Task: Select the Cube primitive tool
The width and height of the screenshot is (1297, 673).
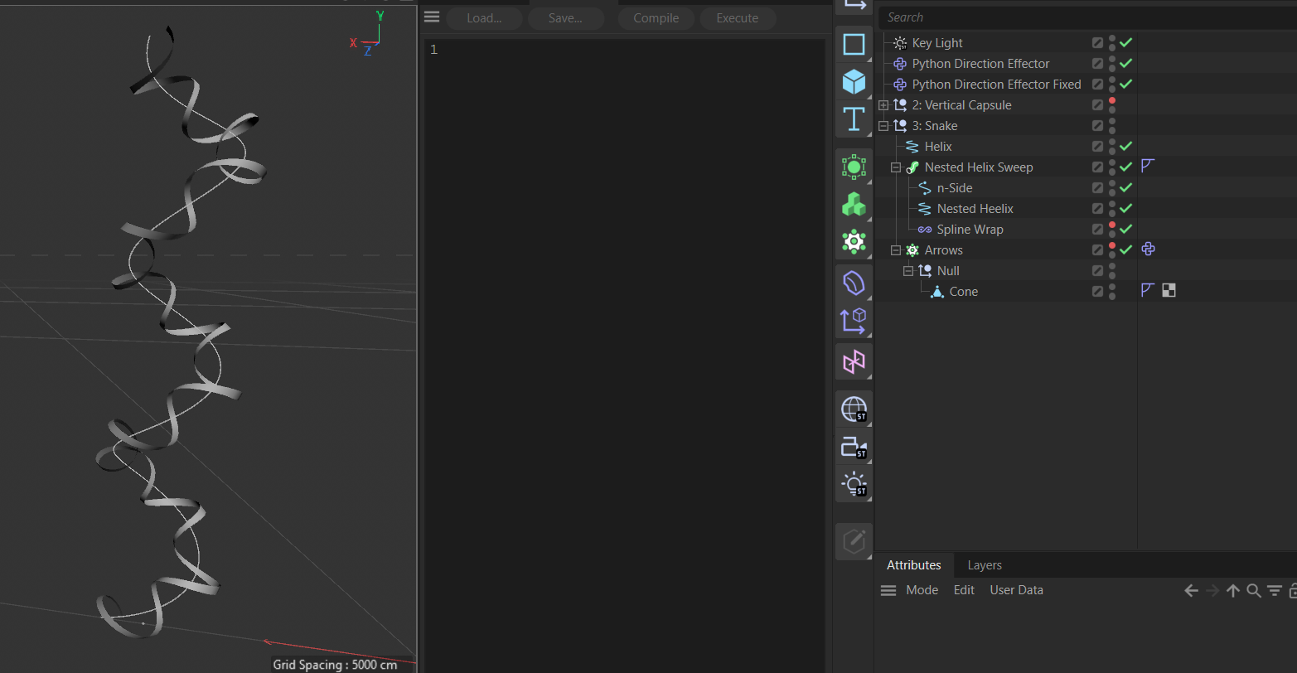Action: (x=854, y=82)
